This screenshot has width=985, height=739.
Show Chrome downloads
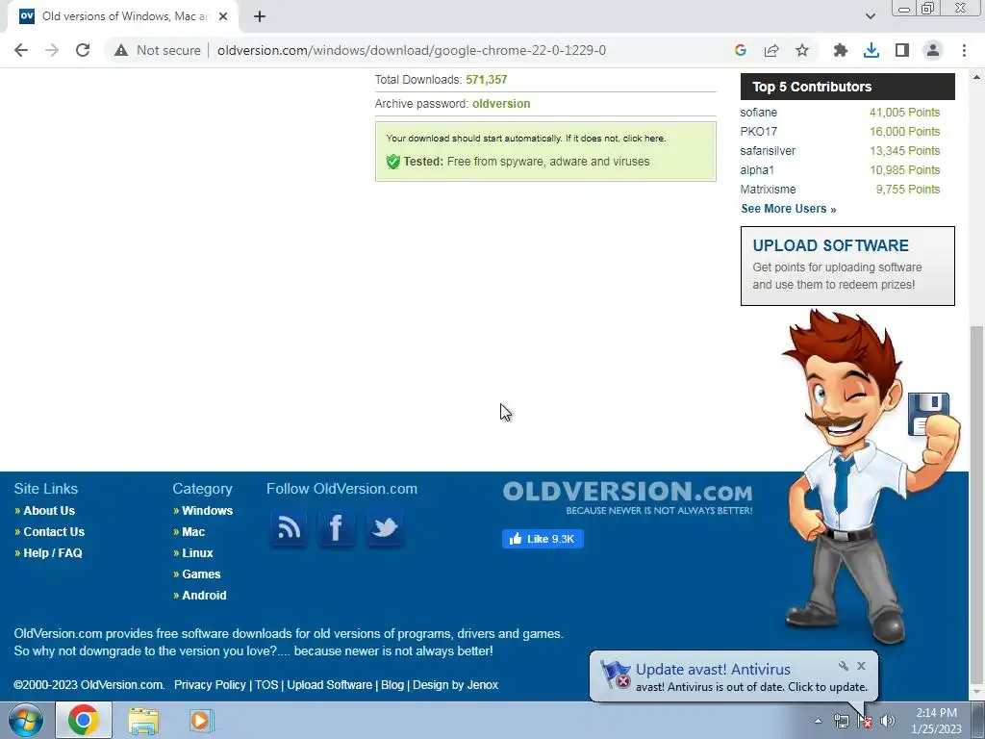point(871,50)
